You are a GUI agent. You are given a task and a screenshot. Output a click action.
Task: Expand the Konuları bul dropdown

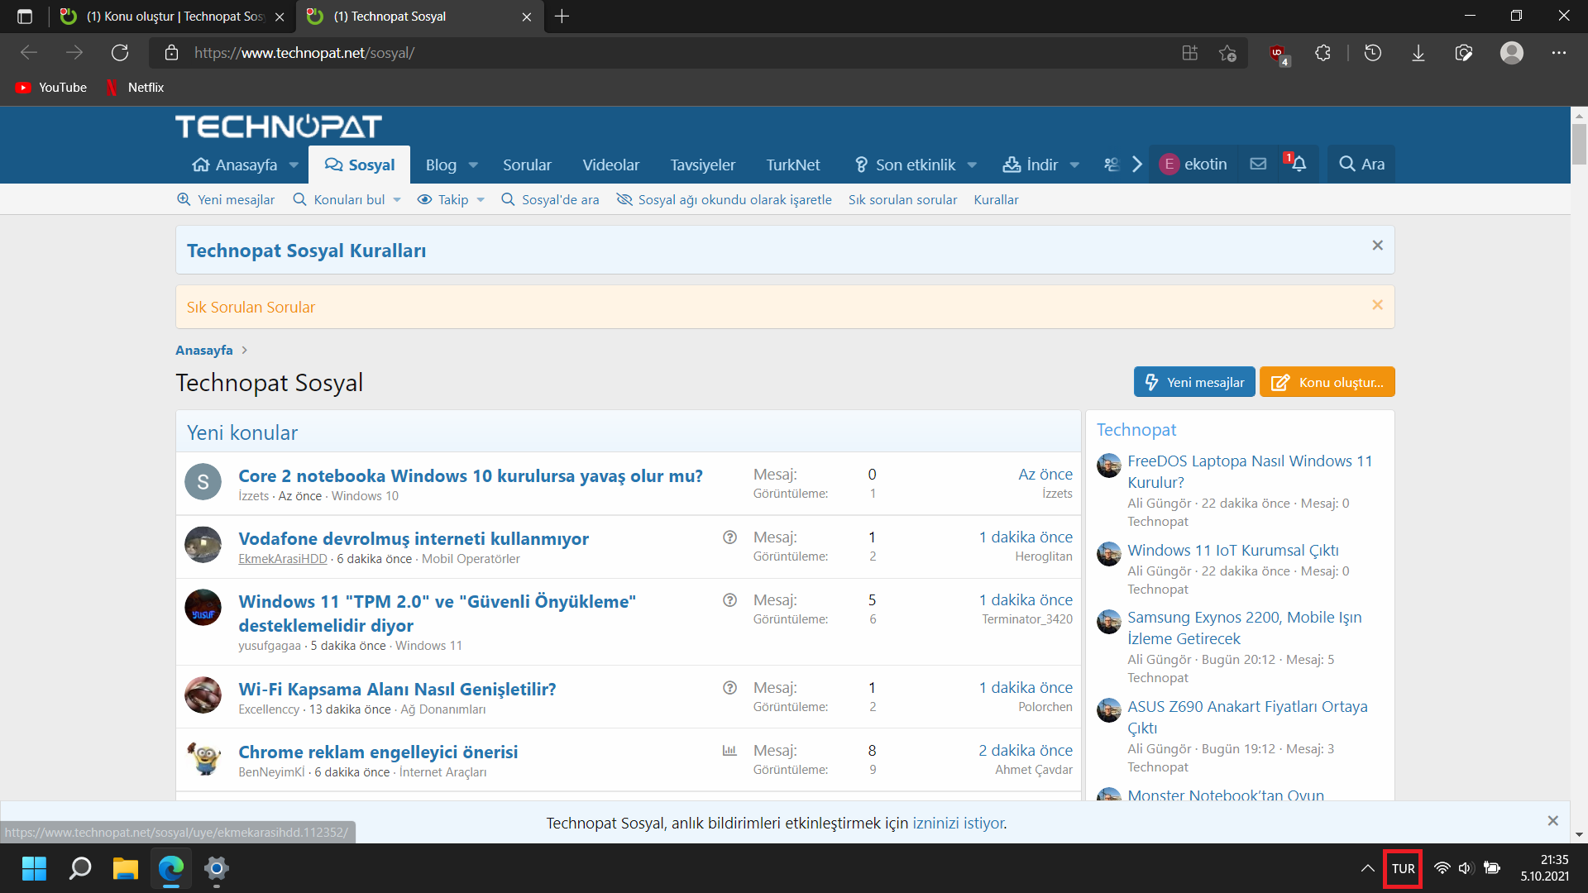point(397,200)
